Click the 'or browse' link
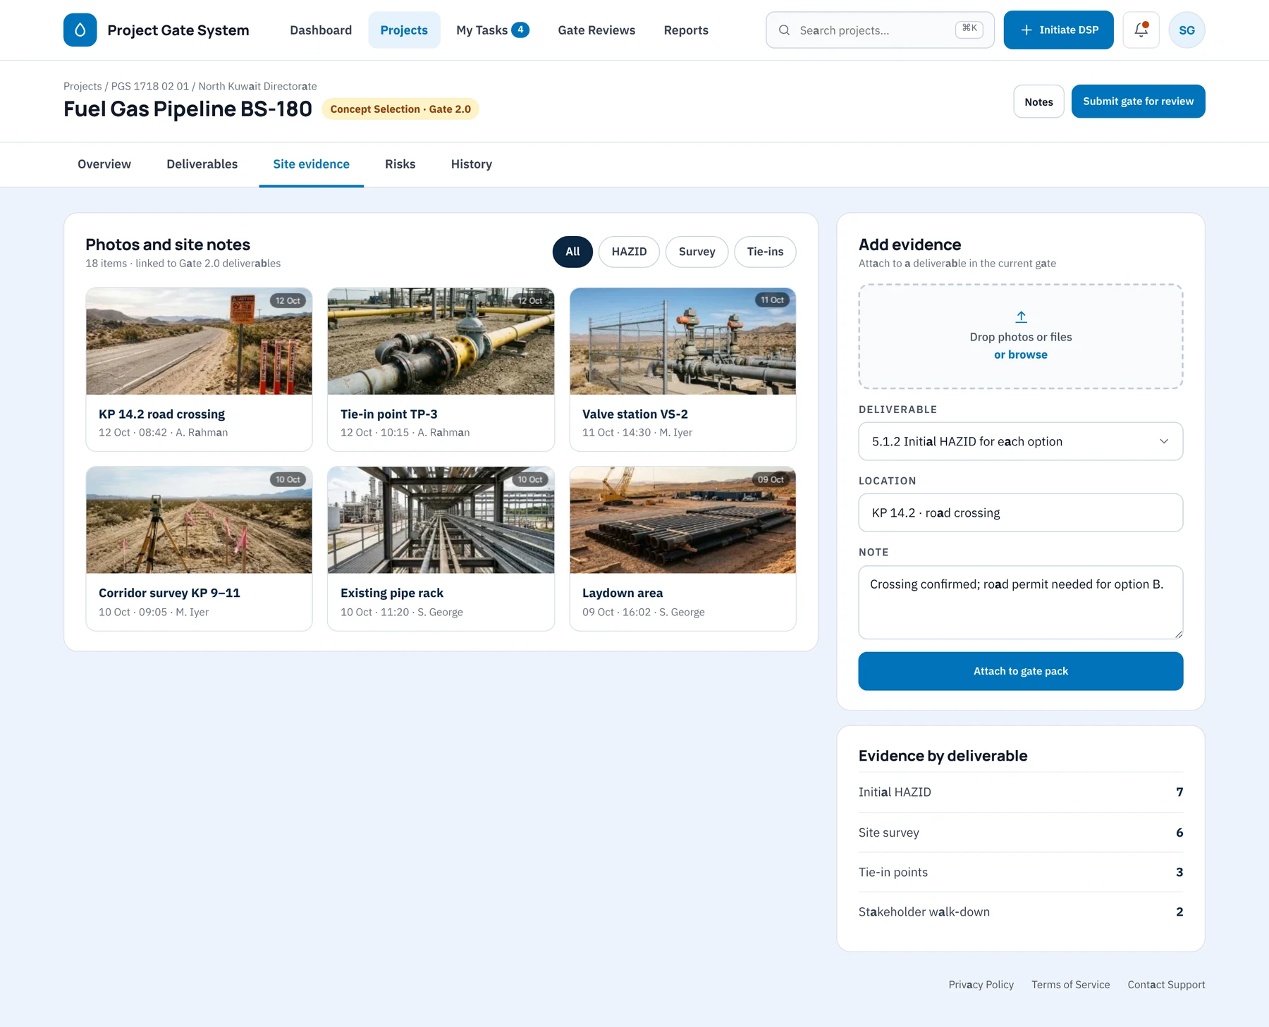Viewport: 1269px width, 1027px height. 1020,355
